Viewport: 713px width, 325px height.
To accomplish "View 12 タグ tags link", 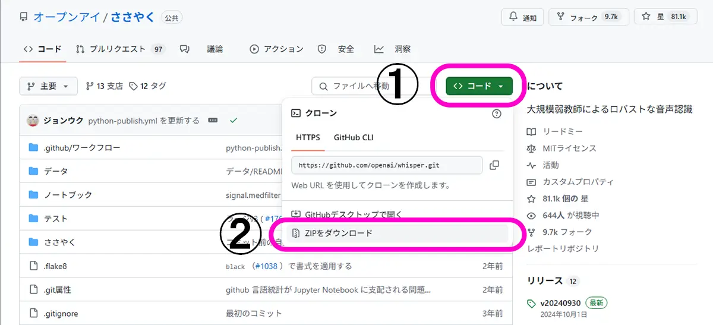I will point(148,86).
